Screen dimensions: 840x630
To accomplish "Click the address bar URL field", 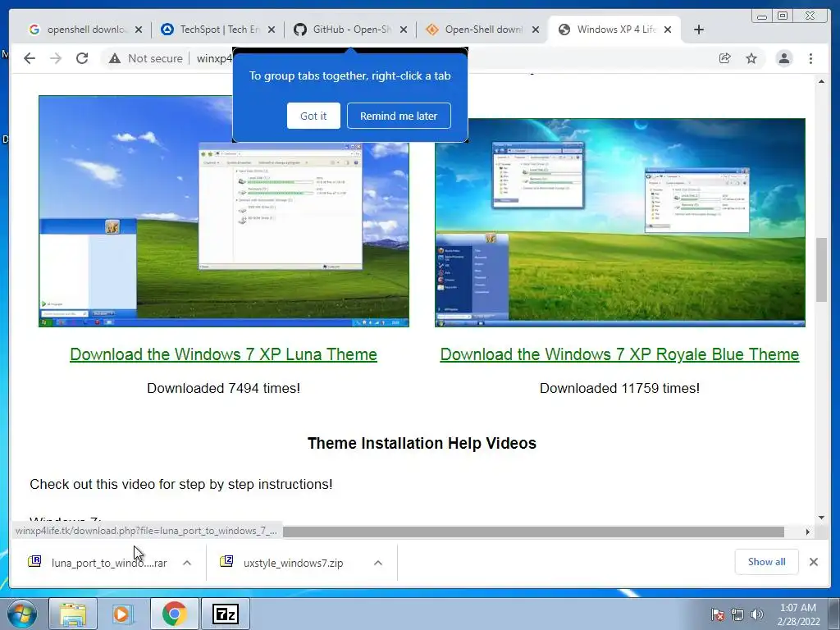I will [x=214, y=58].
